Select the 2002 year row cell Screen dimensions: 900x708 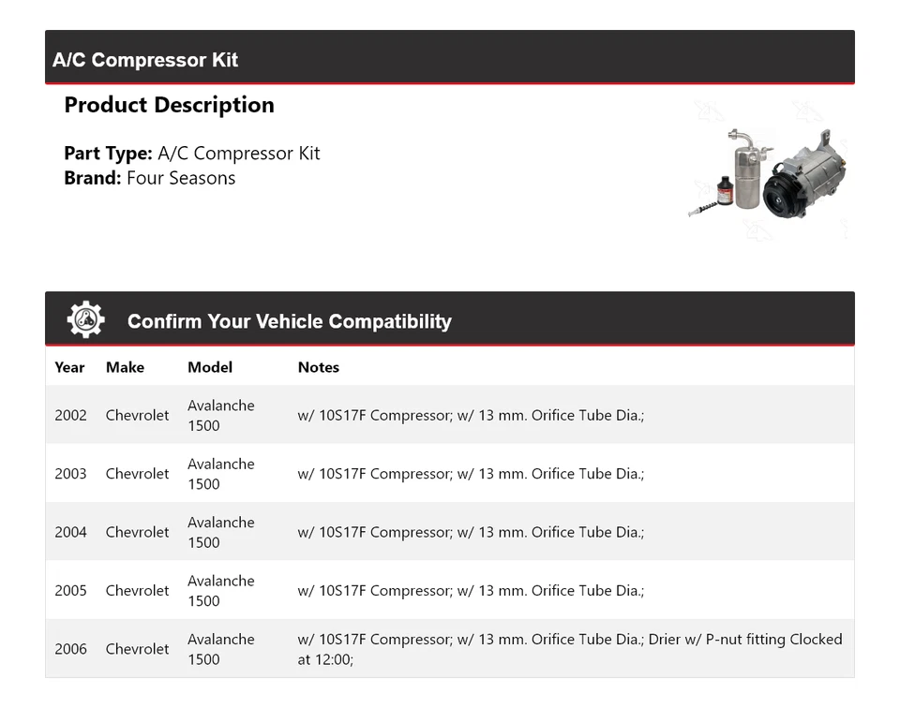[70, 415]
